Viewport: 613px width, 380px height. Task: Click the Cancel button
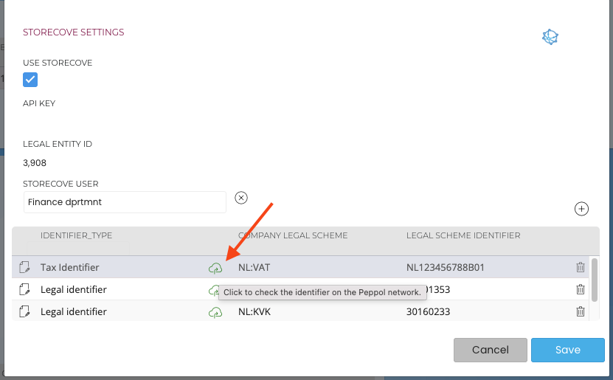point(491,350)
